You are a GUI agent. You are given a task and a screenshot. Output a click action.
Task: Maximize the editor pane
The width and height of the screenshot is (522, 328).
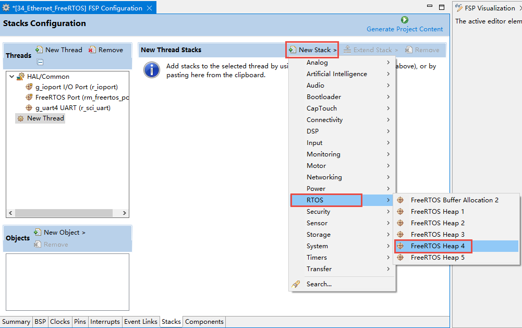pos(442,7)
